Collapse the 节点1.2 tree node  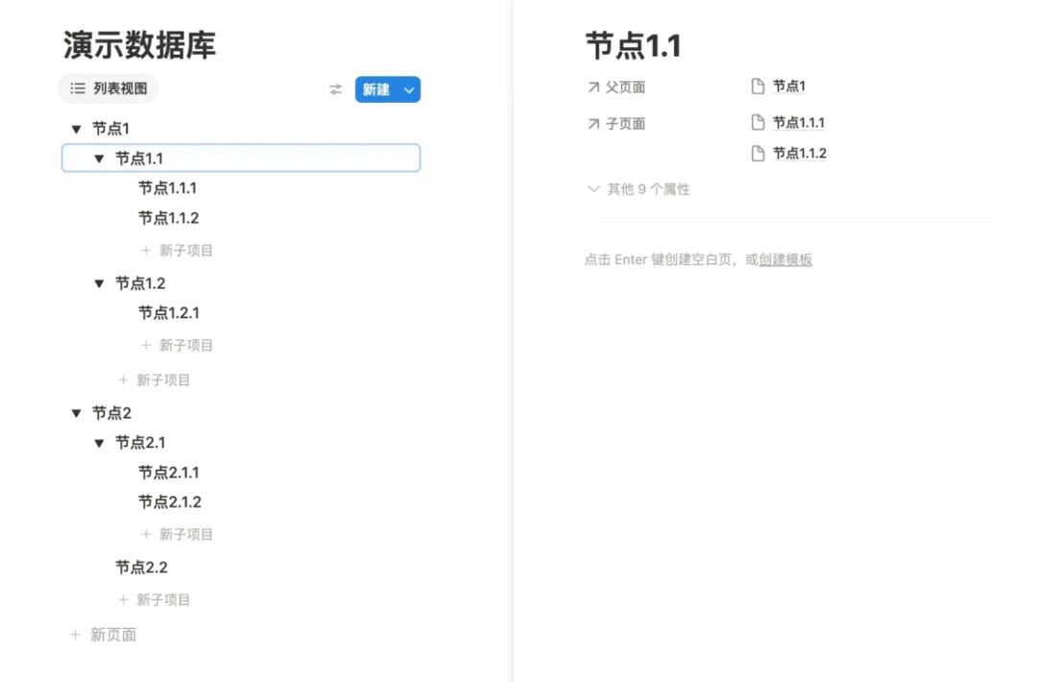point(99,283)
